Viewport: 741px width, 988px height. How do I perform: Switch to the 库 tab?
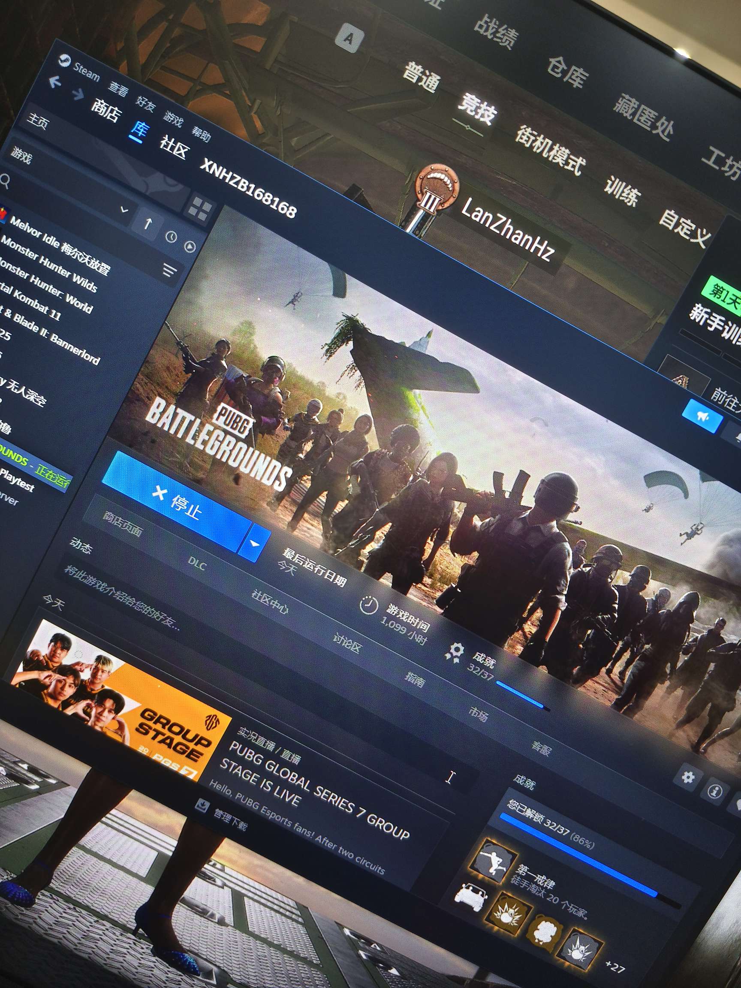[x=139, y=130]
